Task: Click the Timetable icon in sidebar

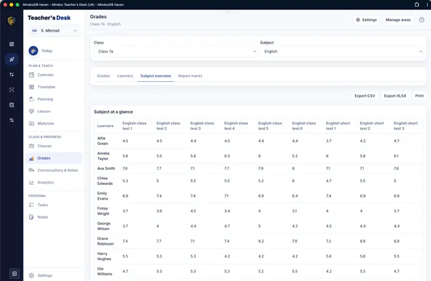Action: pos(32,87)
